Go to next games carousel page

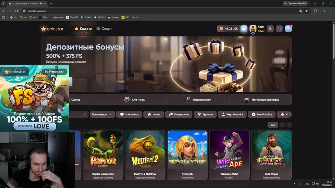(x=289, y=125)
